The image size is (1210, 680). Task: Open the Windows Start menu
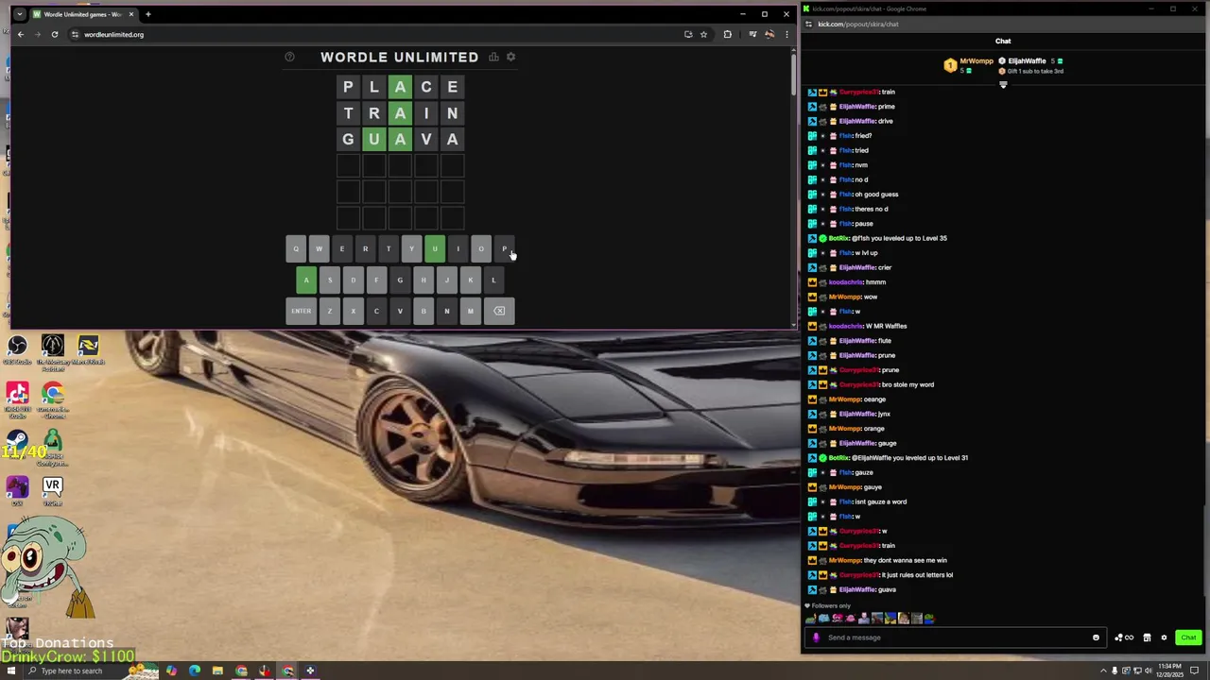point(10,671)
